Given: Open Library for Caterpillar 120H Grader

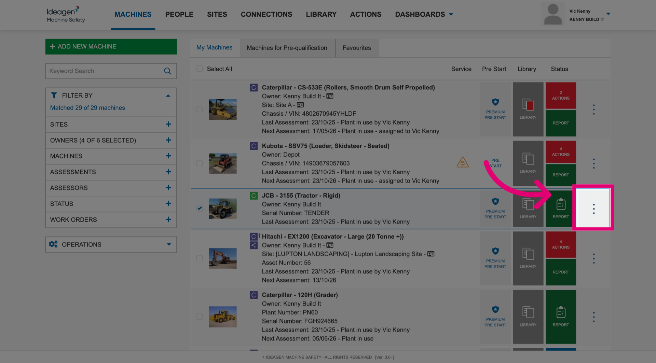Looking at the screenshot, I should 528,317.
